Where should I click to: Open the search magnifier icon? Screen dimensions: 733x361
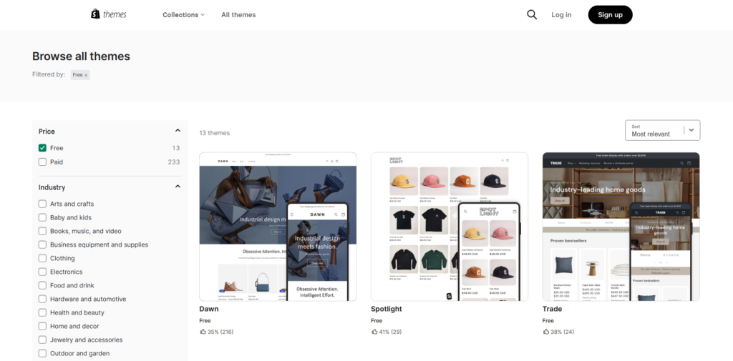(x=532, y=14)
